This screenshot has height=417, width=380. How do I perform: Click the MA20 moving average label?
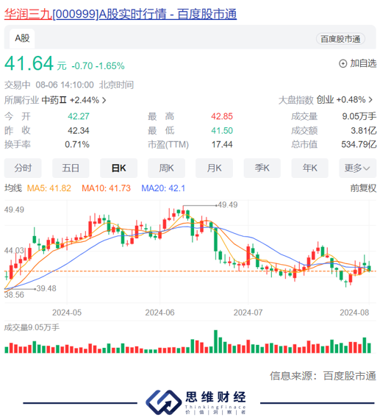163,188
